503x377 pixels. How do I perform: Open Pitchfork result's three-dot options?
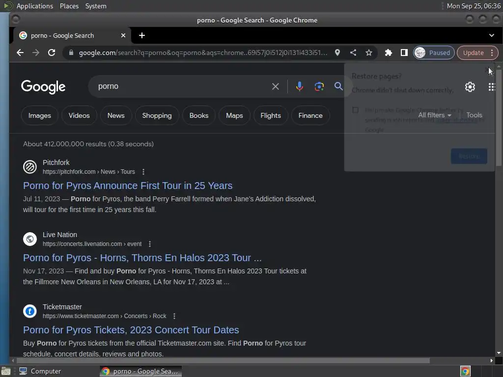tap(143, 172)
